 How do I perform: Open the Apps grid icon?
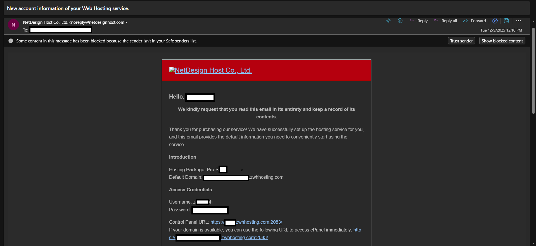(x=506, y=21)
